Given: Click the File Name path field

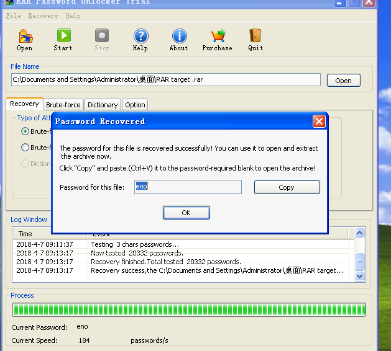Looking at the screenshot, I should coord(166,79).
